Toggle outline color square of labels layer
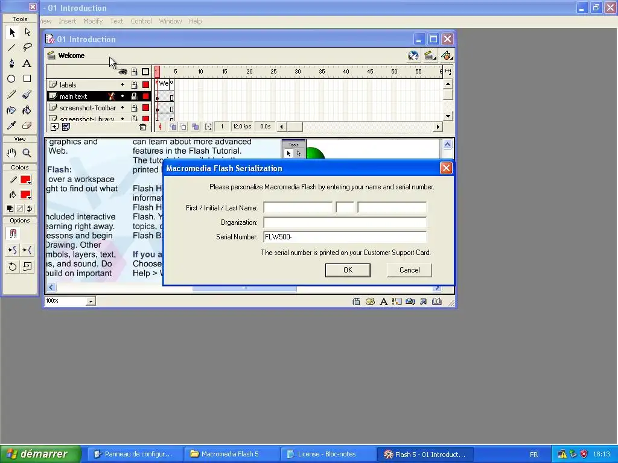This screenshot has height=463, width=618. (146, 84)
